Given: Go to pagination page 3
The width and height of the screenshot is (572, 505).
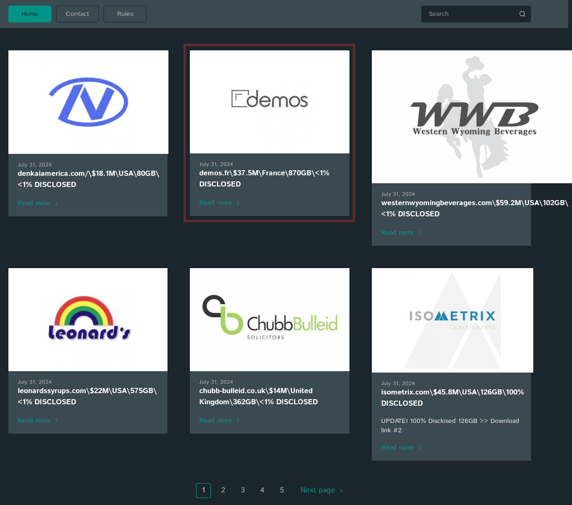Looking at the screenshot, I should pyautogui.click(x=243, y=491).
